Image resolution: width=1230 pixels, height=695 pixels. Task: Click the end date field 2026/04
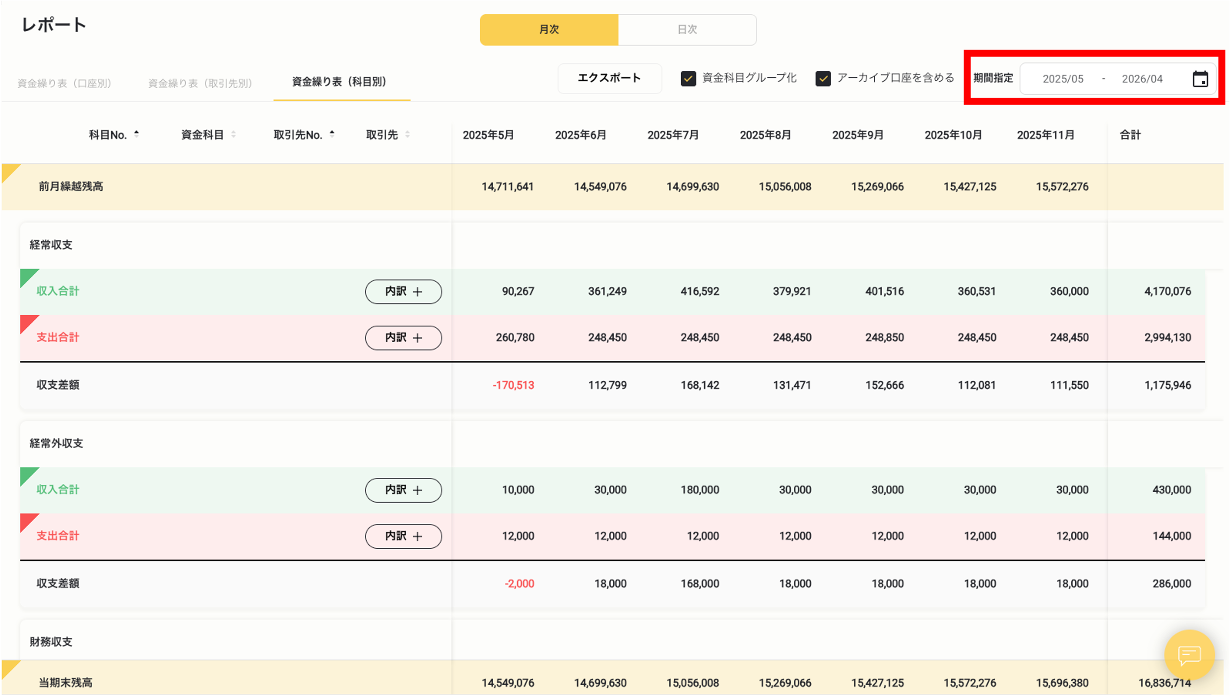tap(1142, 78)
